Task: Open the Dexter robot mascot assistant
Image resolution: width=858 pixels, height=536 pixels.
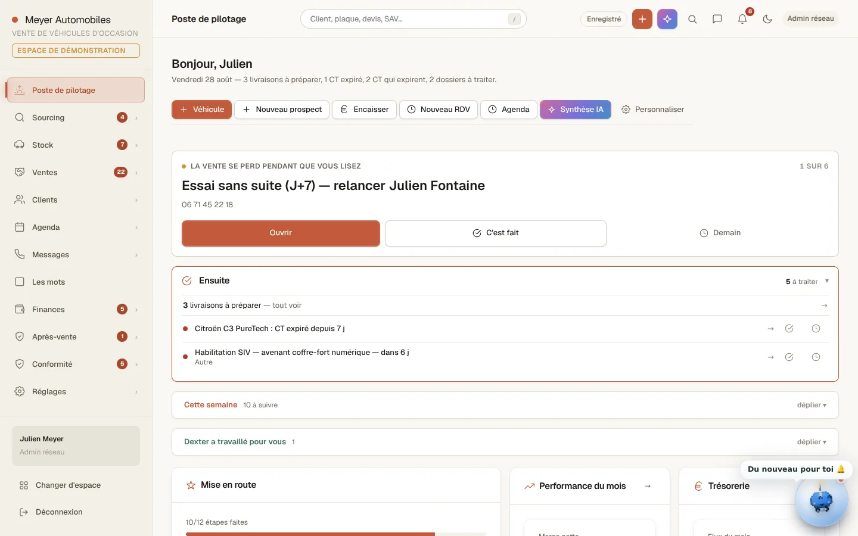Action: coord(821,501)
